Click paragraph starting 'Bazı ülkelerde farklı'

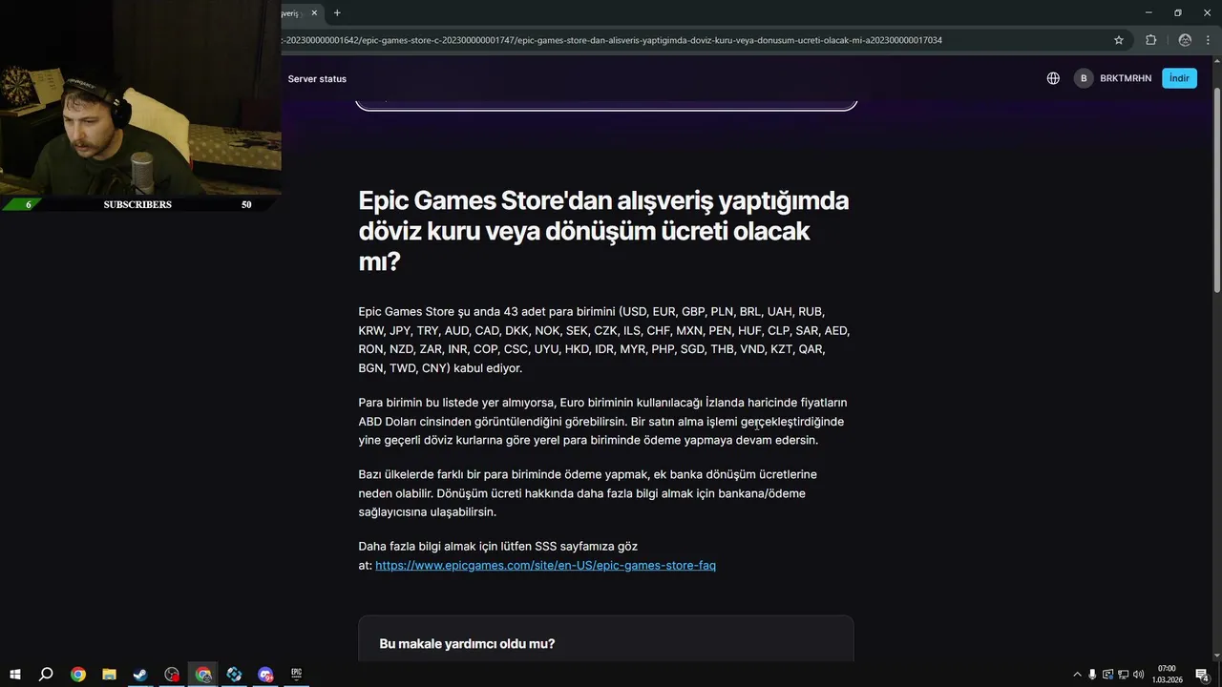[587, 493]
